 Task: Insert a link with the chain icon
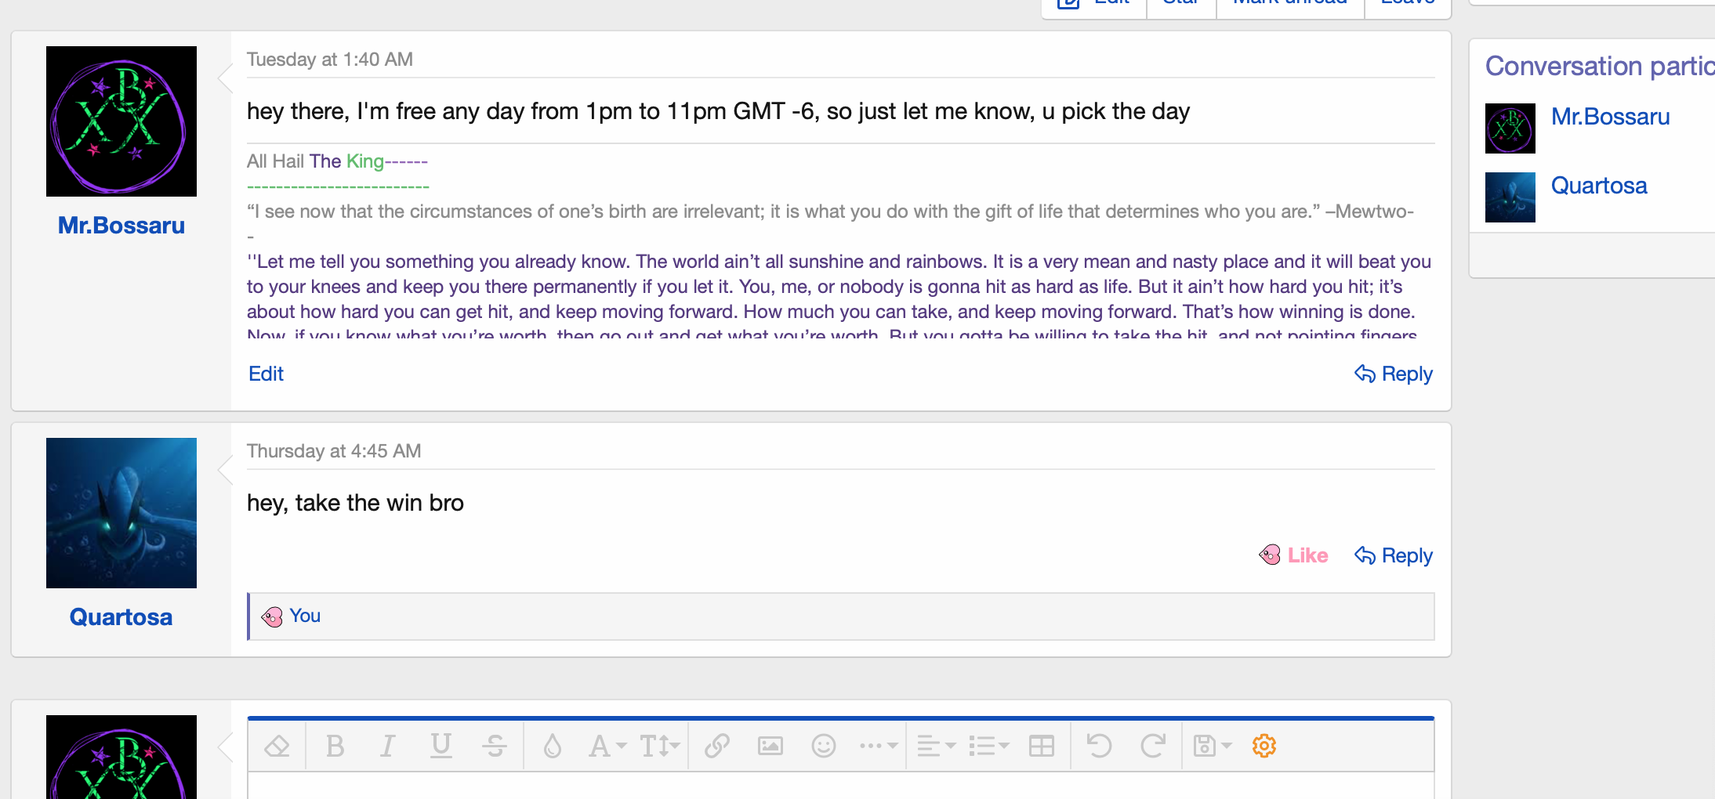[x=716, y=747]
